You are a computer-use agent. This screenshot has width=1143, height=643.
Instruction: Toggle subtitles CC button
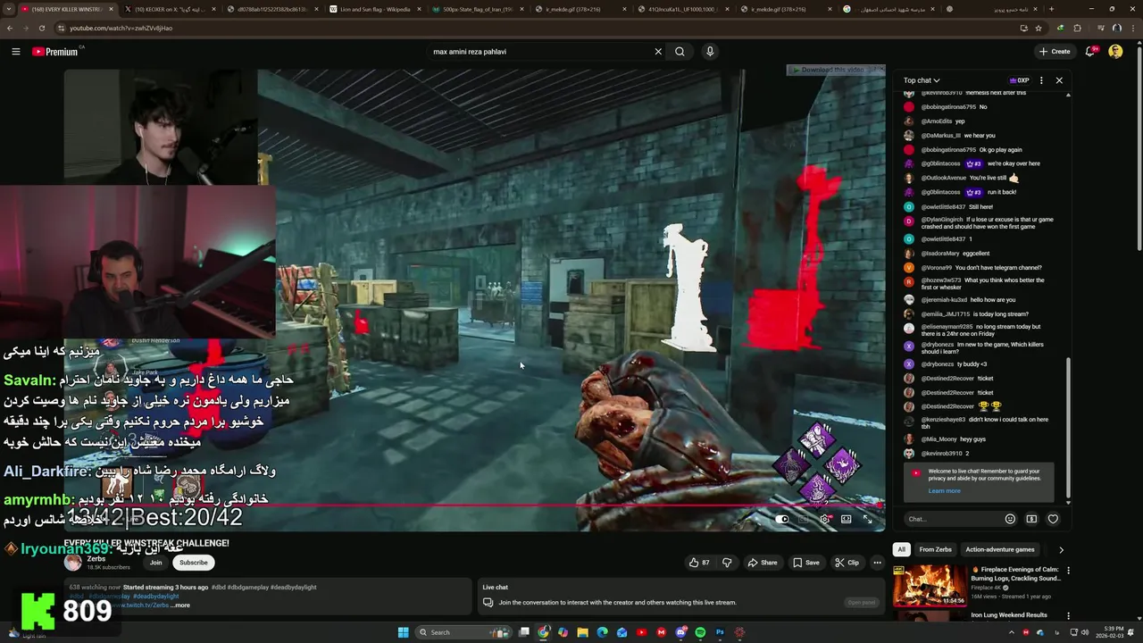pos(804,519)
